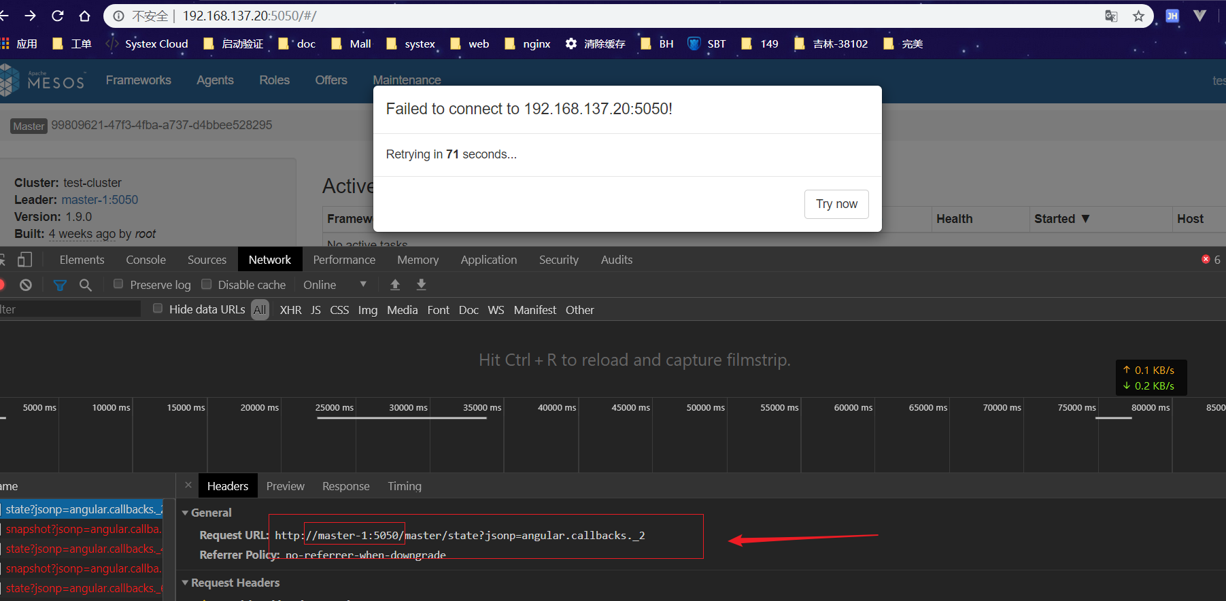Open the SBT shield bookmark
Image resolution: width=1226 pixels, height=601 pixels.
click(x=706, y=44)
